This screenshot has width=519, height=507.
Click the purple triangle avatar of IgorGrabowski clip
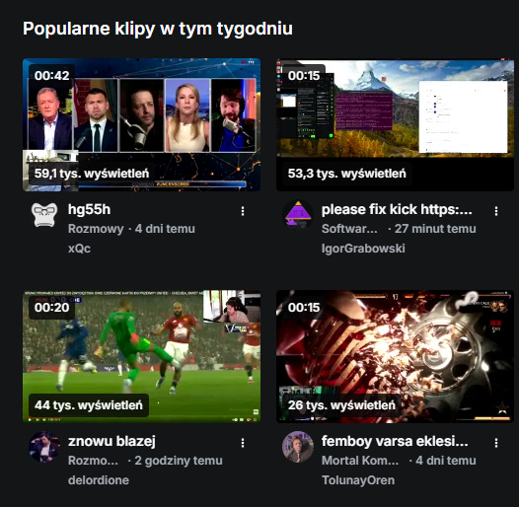click(x=298, y=215)
